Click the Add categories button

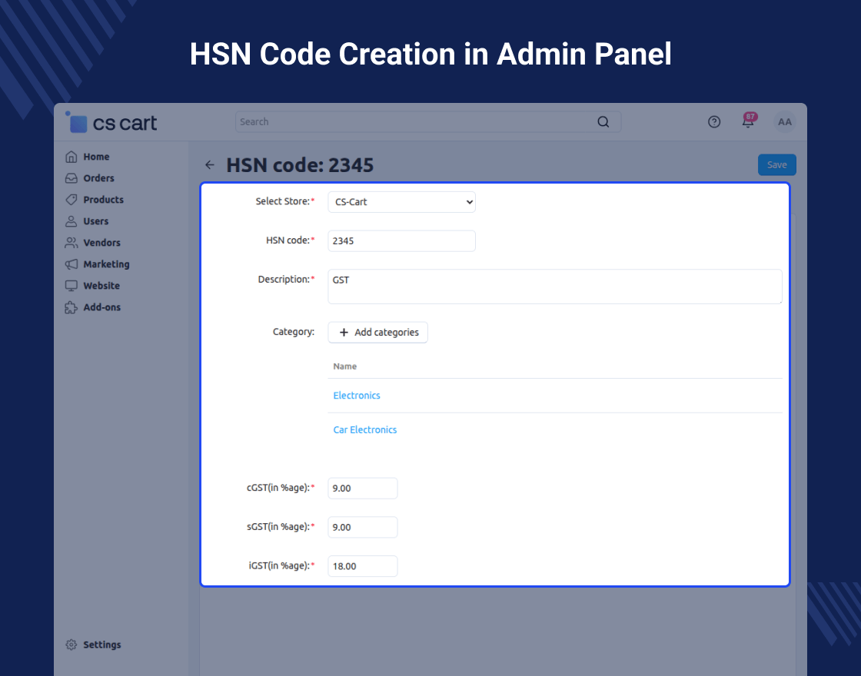[377, 333]
